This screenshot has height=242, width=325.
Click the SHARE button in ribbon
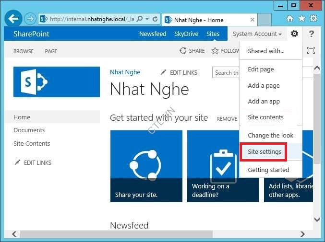(x=192, y=51)
